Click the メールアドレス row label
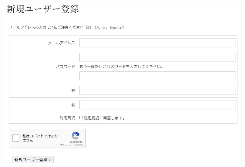 61,43
